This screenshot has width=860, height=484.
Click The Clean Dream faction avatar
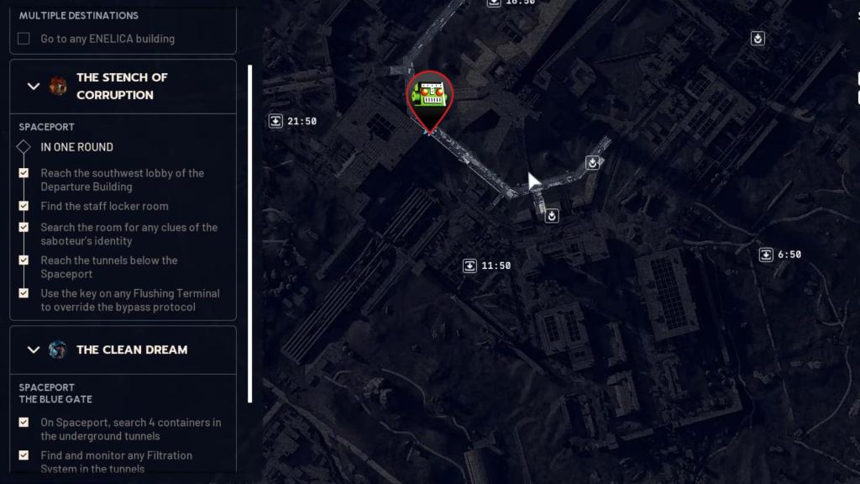(58, 350)
